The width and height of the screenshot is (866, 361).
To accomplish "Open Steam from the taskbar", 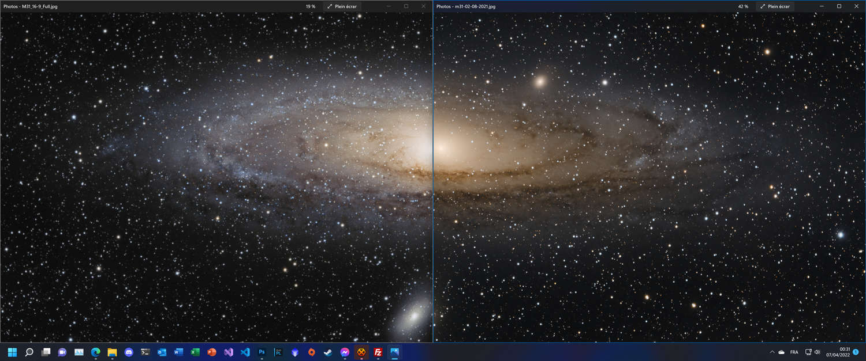I will coord(328,352).
